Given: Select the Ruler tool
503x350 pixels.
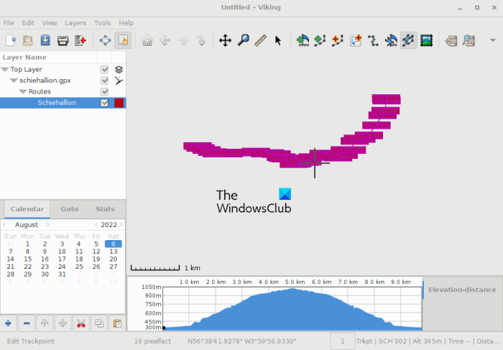Looking at the screenshot, I should (x=260, y=41).
